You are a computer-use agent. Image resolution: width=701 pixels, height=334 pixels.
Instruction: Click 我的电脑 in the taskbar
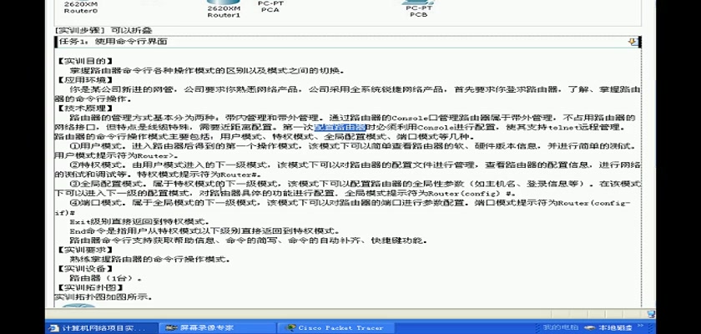(x=561, y=328)
